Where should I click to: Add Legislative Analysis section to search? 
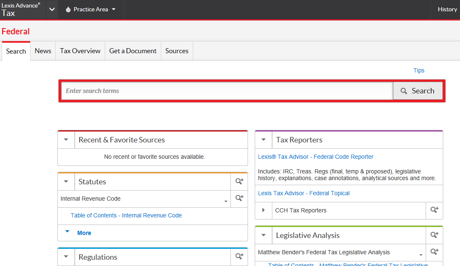434,235
